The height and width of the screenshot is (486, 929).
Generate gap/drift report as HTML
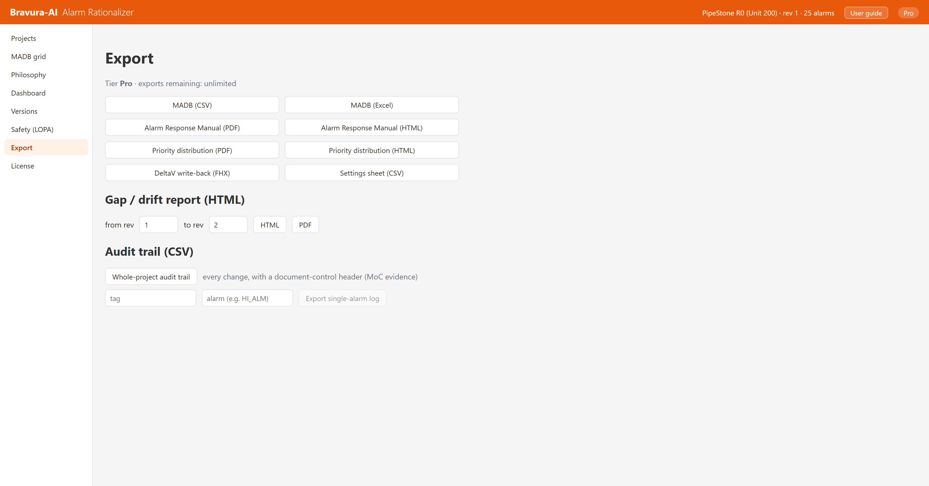click(x=270, y=225)
